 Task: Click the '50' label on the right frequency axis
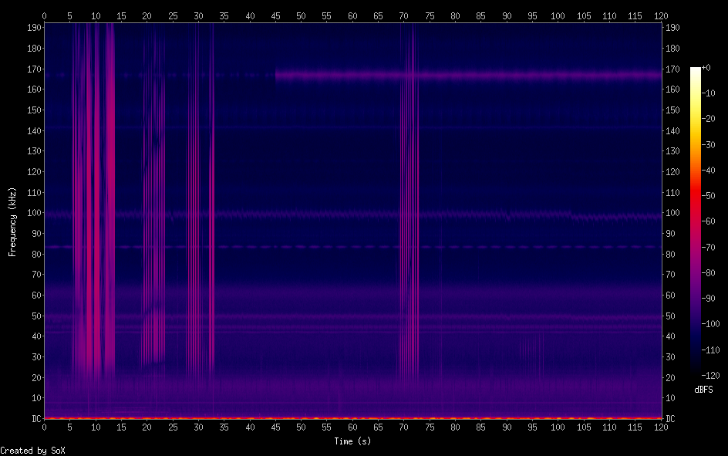[670, 316]
